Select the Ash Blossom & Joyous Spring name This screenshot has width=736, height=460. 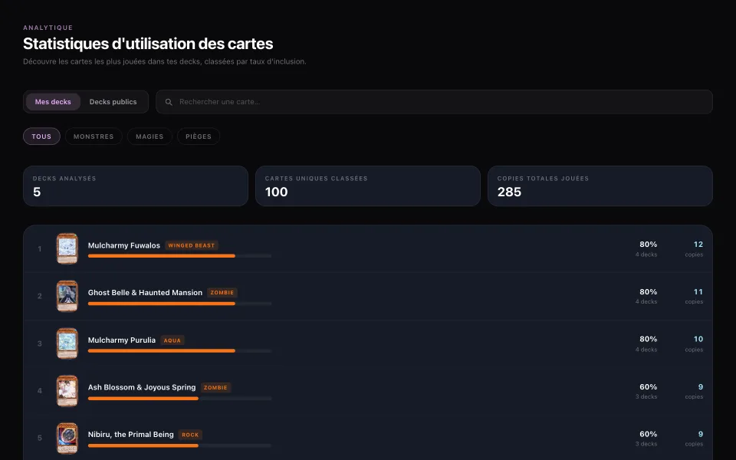pyautogui.click(x=142, y=387)
